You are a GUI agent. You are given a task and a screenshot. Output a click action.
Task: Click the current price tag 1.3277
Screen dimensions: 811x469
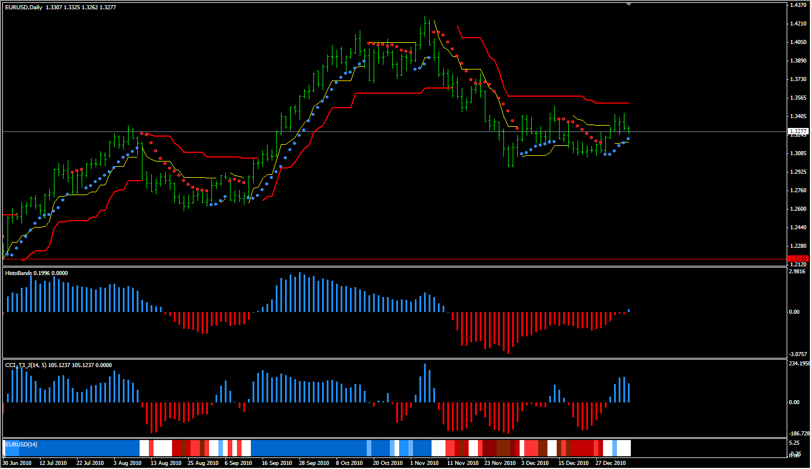798,132
